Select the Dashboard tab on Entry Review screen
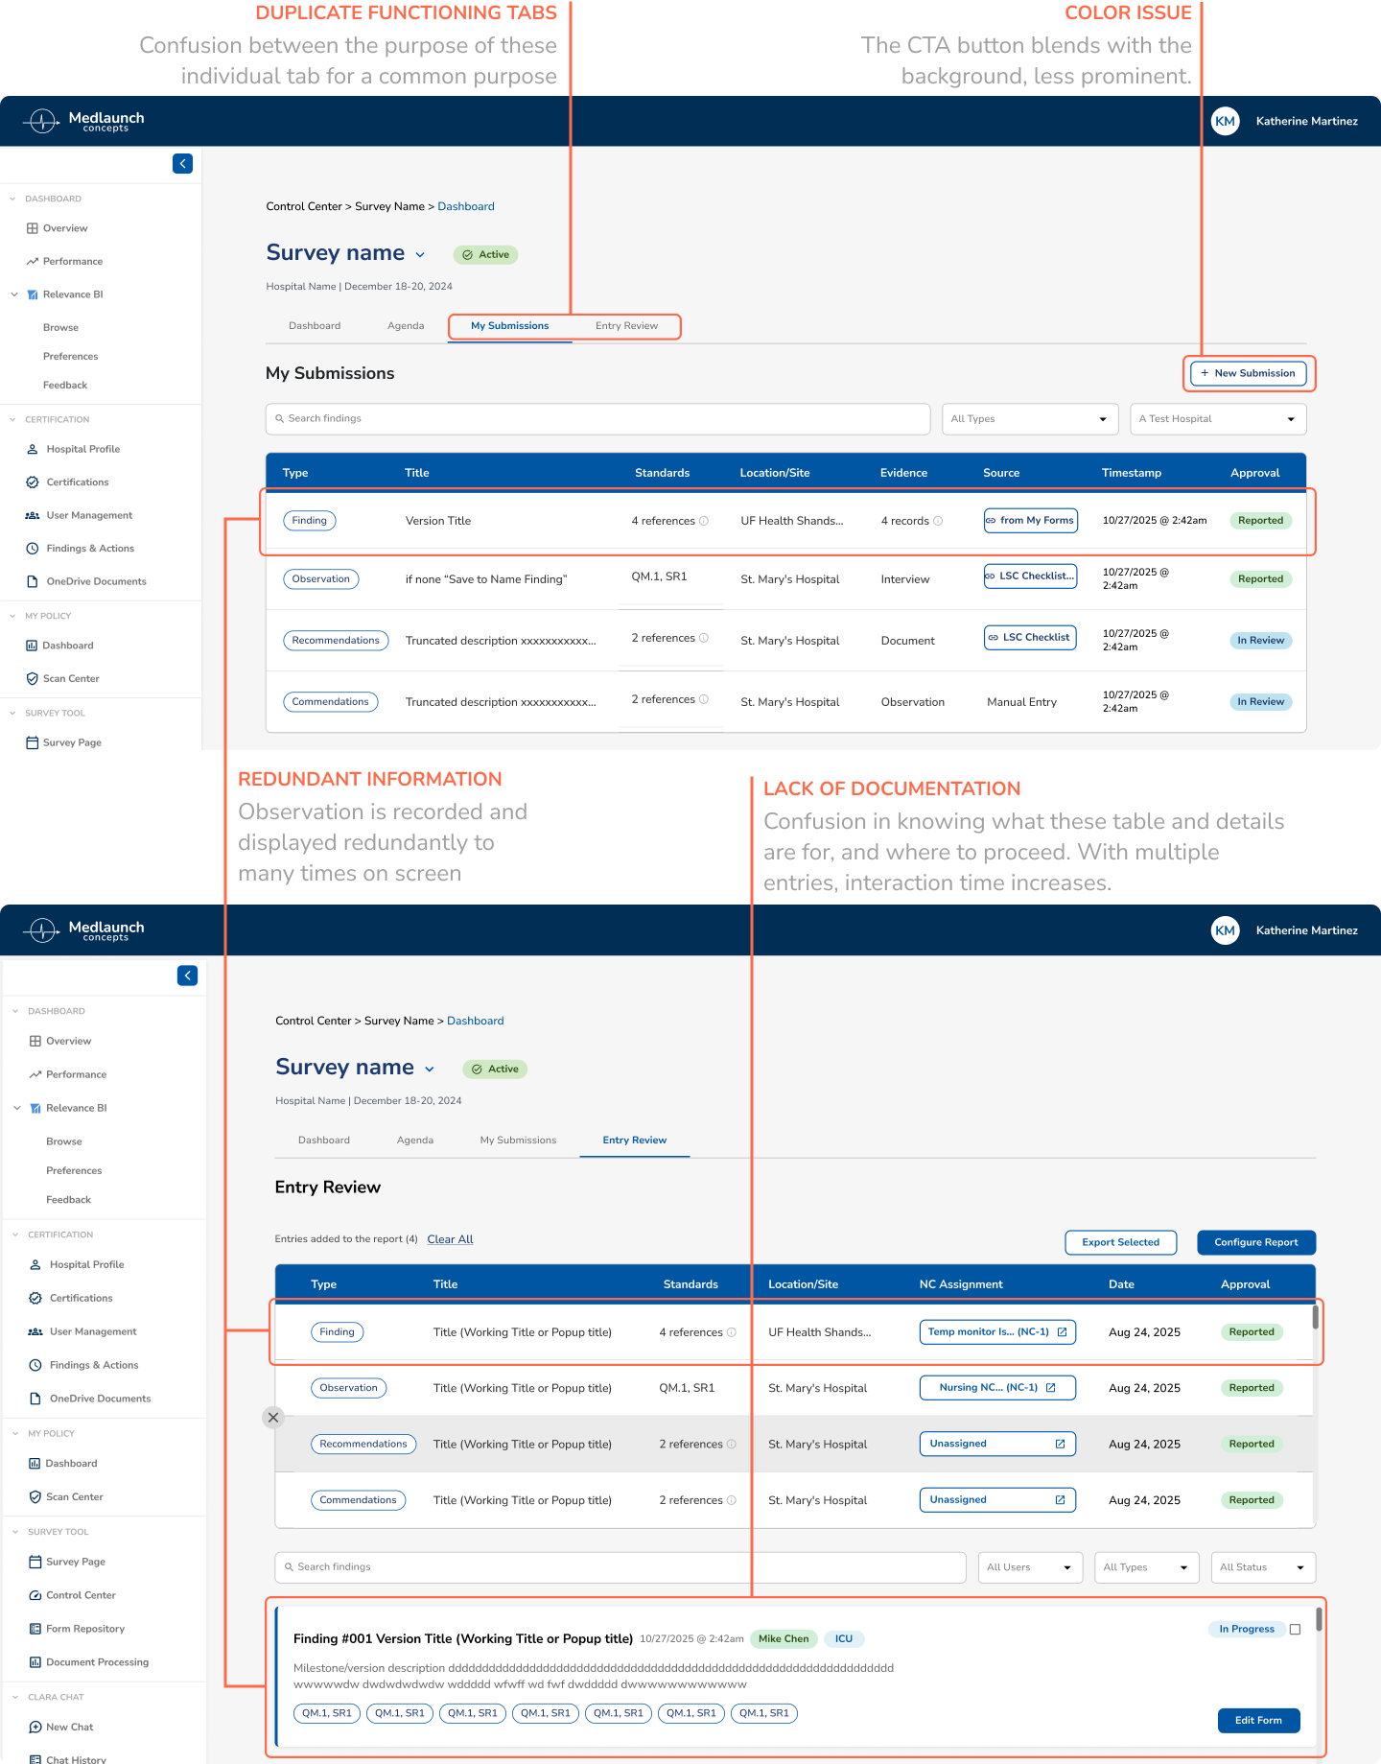The height and width of the screenshot is (1764, 1381). 324,1141
